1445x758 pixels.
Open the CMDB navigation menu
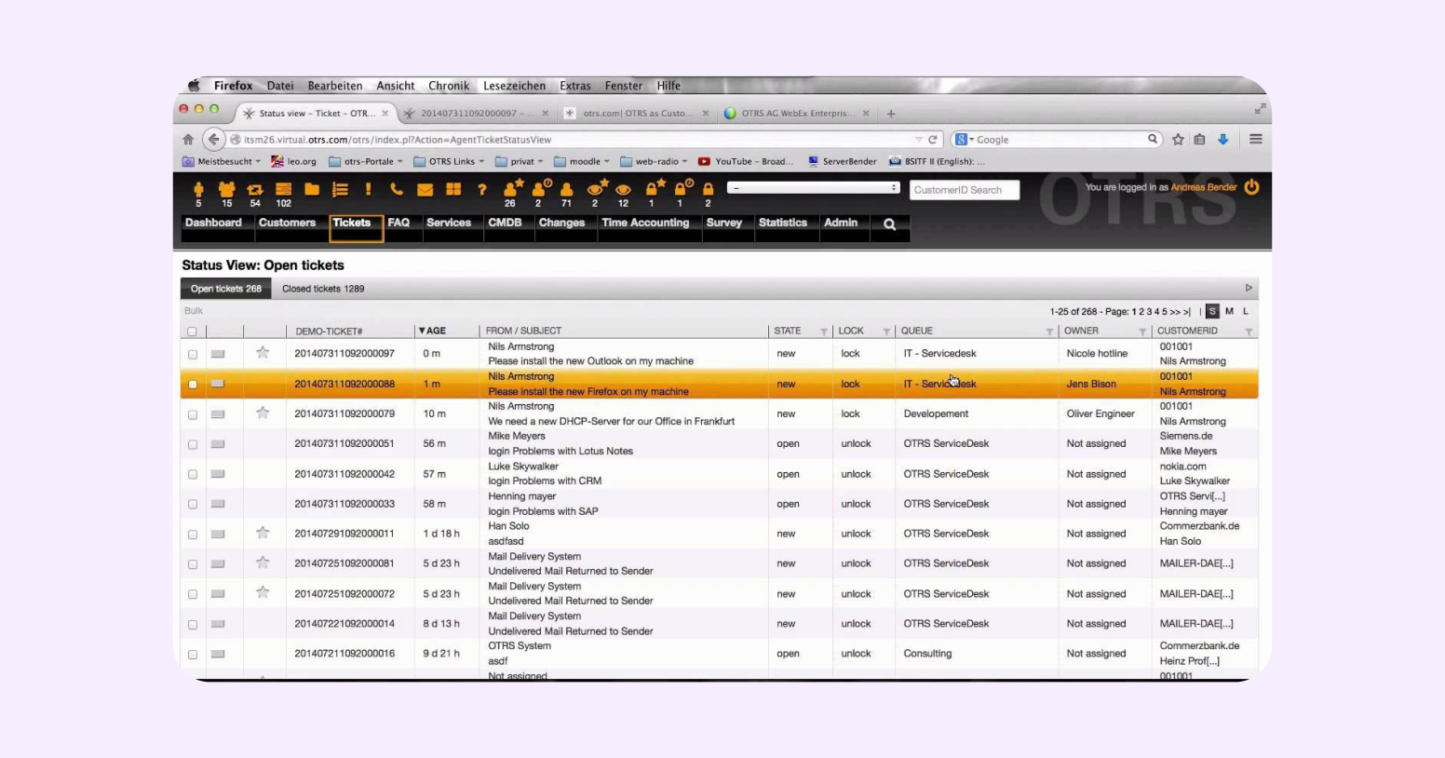click(x=505, y=223)
